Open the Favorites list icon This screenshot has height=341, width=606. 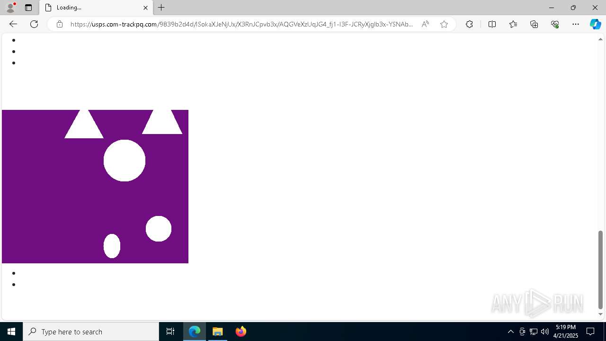pyautogui.click(x=513, y=24)
